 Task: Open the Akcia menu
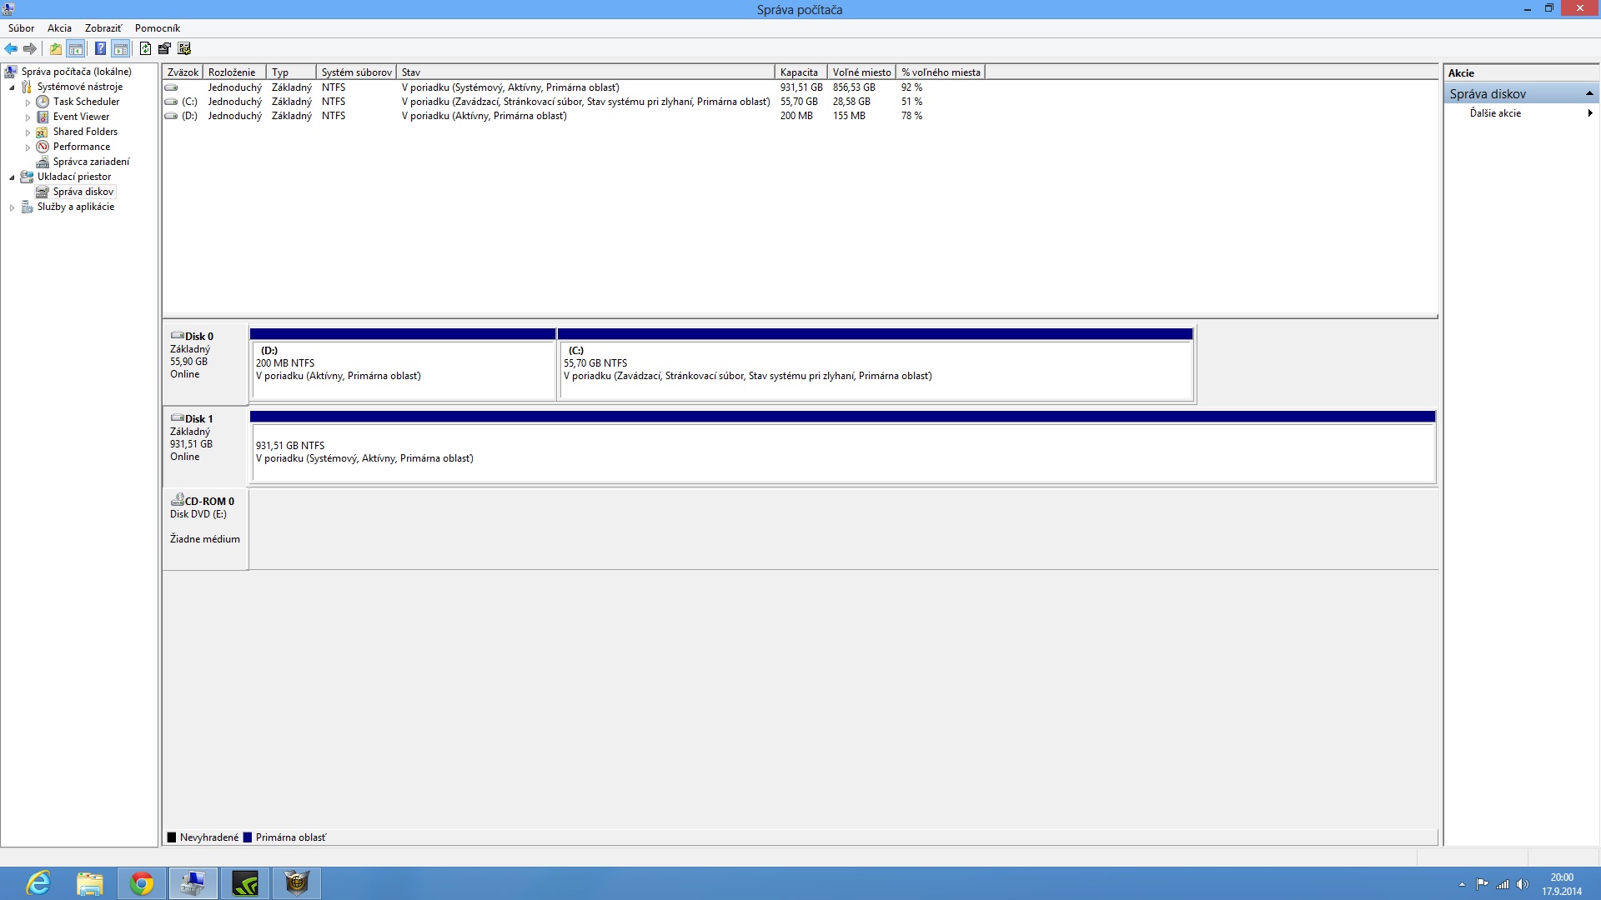click(x=59, y=28)
